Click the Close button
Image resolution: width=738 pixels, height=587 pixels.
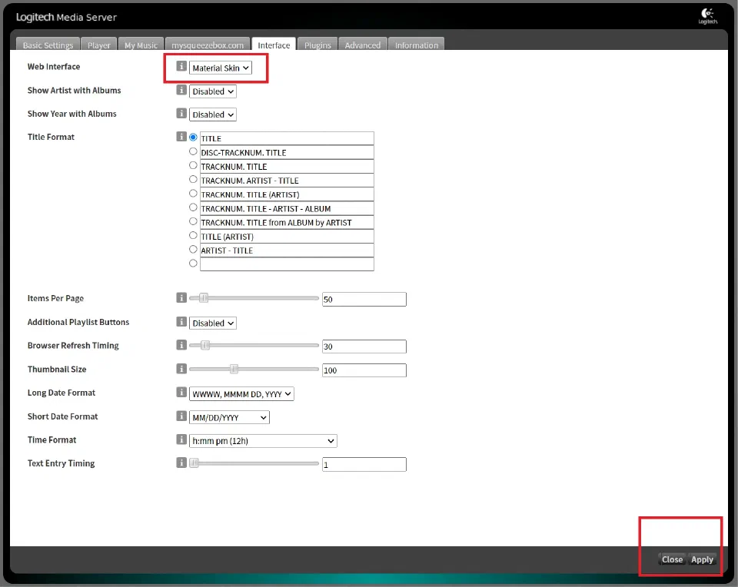pyautogui.click(x=672, y=559)
